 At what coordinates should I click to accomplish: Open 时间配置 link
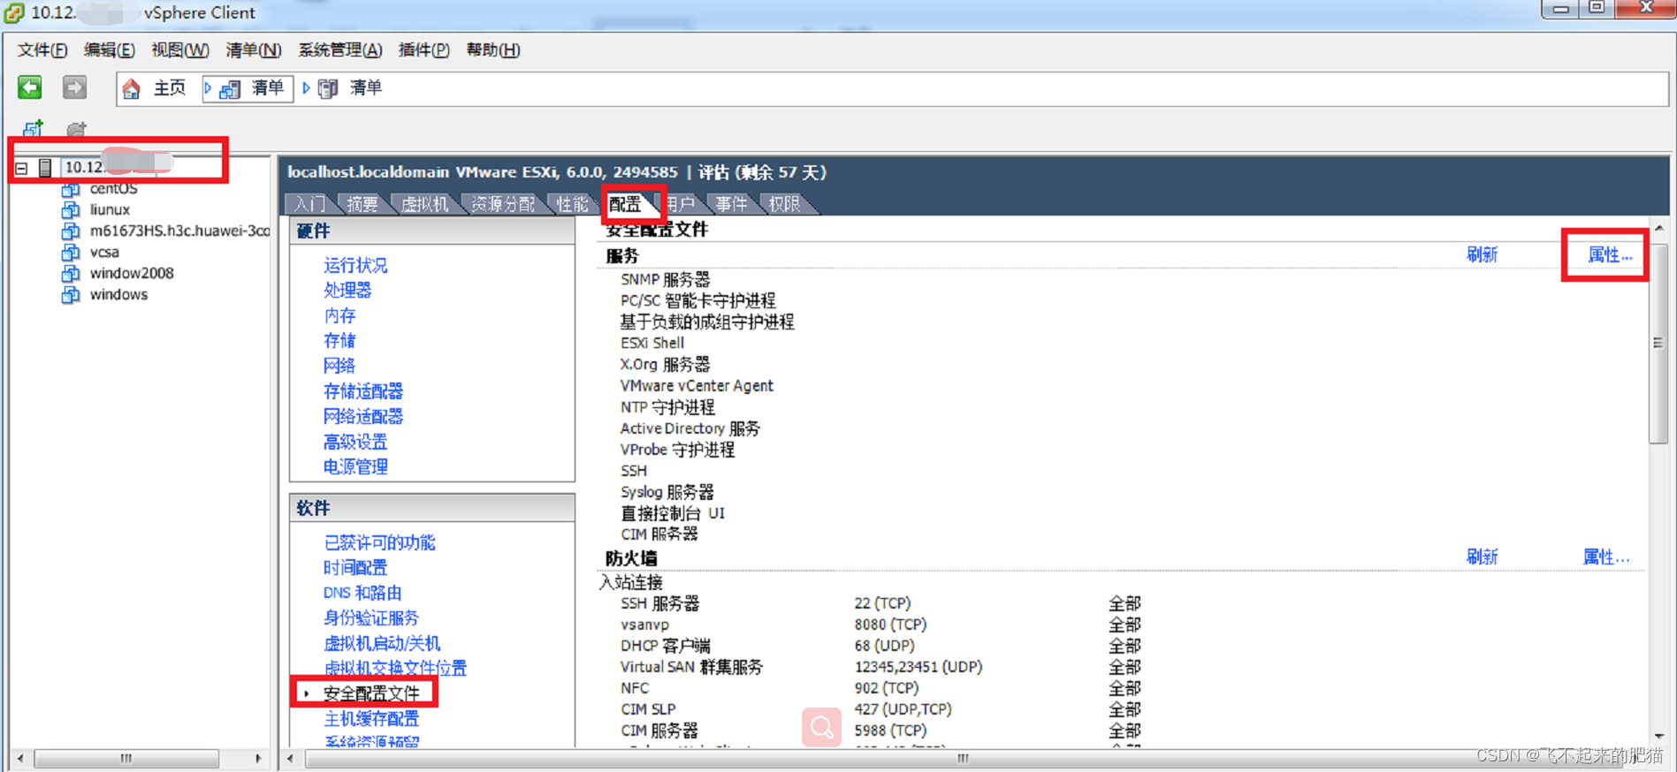[x=355, y=567]
